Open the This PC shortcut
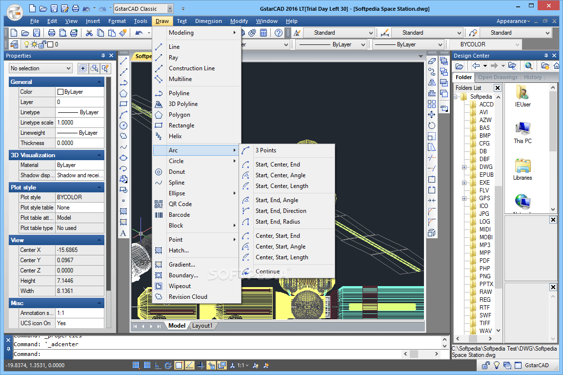The image size is (563, 375). point(523,133)
